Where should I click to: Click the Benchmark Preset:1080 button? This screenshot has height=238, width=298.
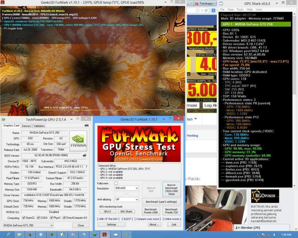pos(151,211)
